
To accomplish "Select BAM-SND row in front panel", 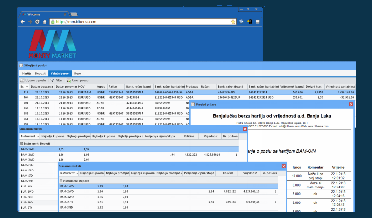I will point(168,207).
